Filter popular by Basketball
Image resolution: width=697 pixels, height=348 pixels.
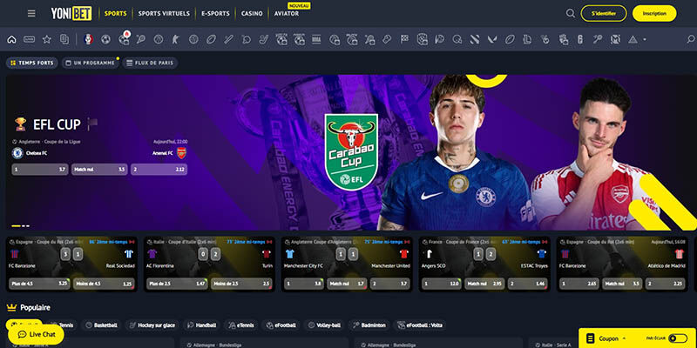point(101,325)
